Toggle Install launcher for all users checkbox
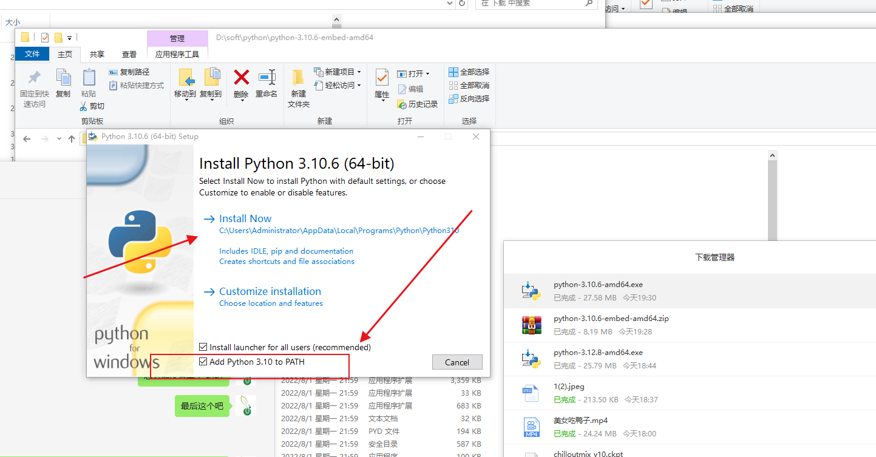 point(203,347)
